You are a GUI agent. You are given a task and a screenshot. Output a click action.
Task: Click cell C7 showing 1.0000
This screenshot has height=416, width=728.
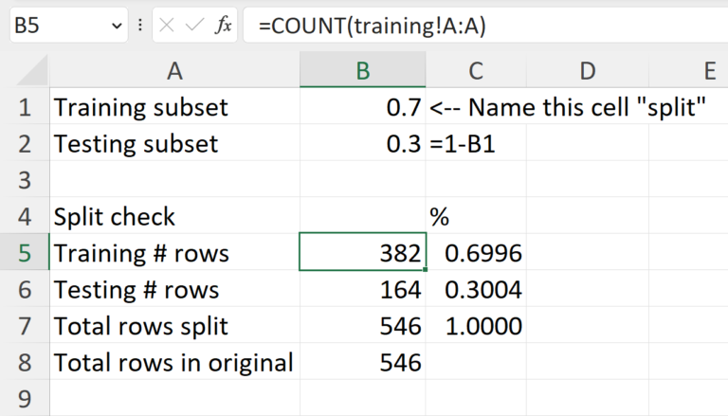476,326
